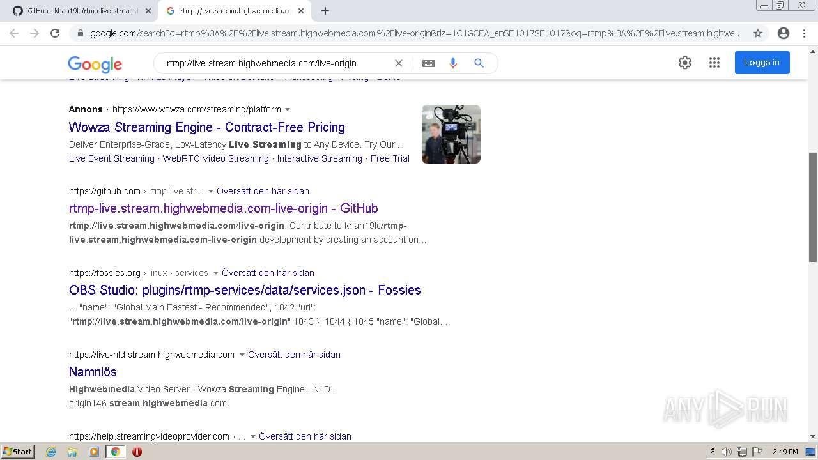This screenshot has width=818, height=460.
Task: Close the GitHub khan19lc tab
Action: [148, 11]
